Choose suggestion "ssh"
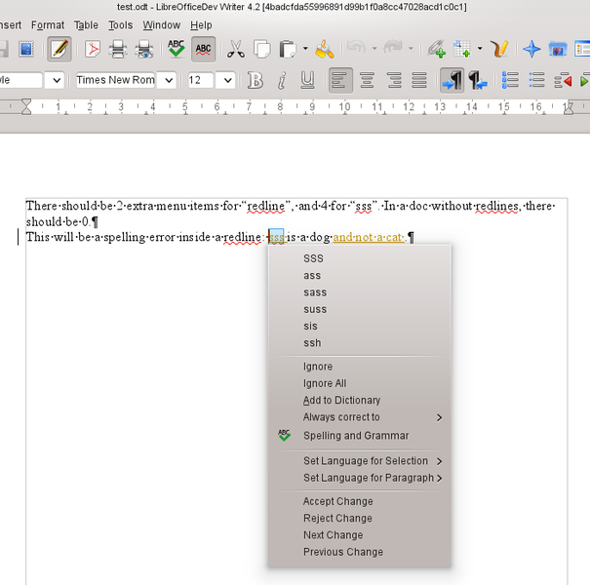590x585 pixels. coord(359,343)
